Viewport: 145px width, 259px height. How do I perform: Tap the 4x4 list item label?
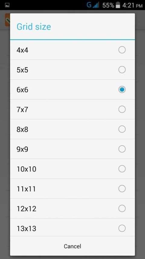(x=22, y=50)
